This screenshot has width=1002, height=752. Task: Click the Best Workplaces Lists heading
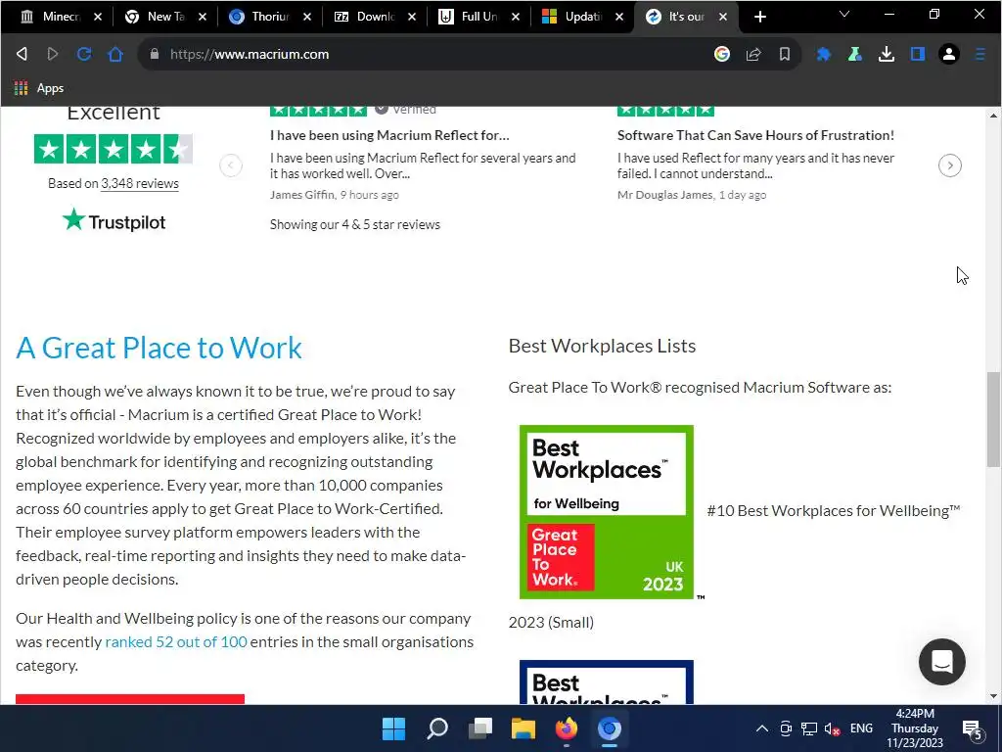[602, 346]
